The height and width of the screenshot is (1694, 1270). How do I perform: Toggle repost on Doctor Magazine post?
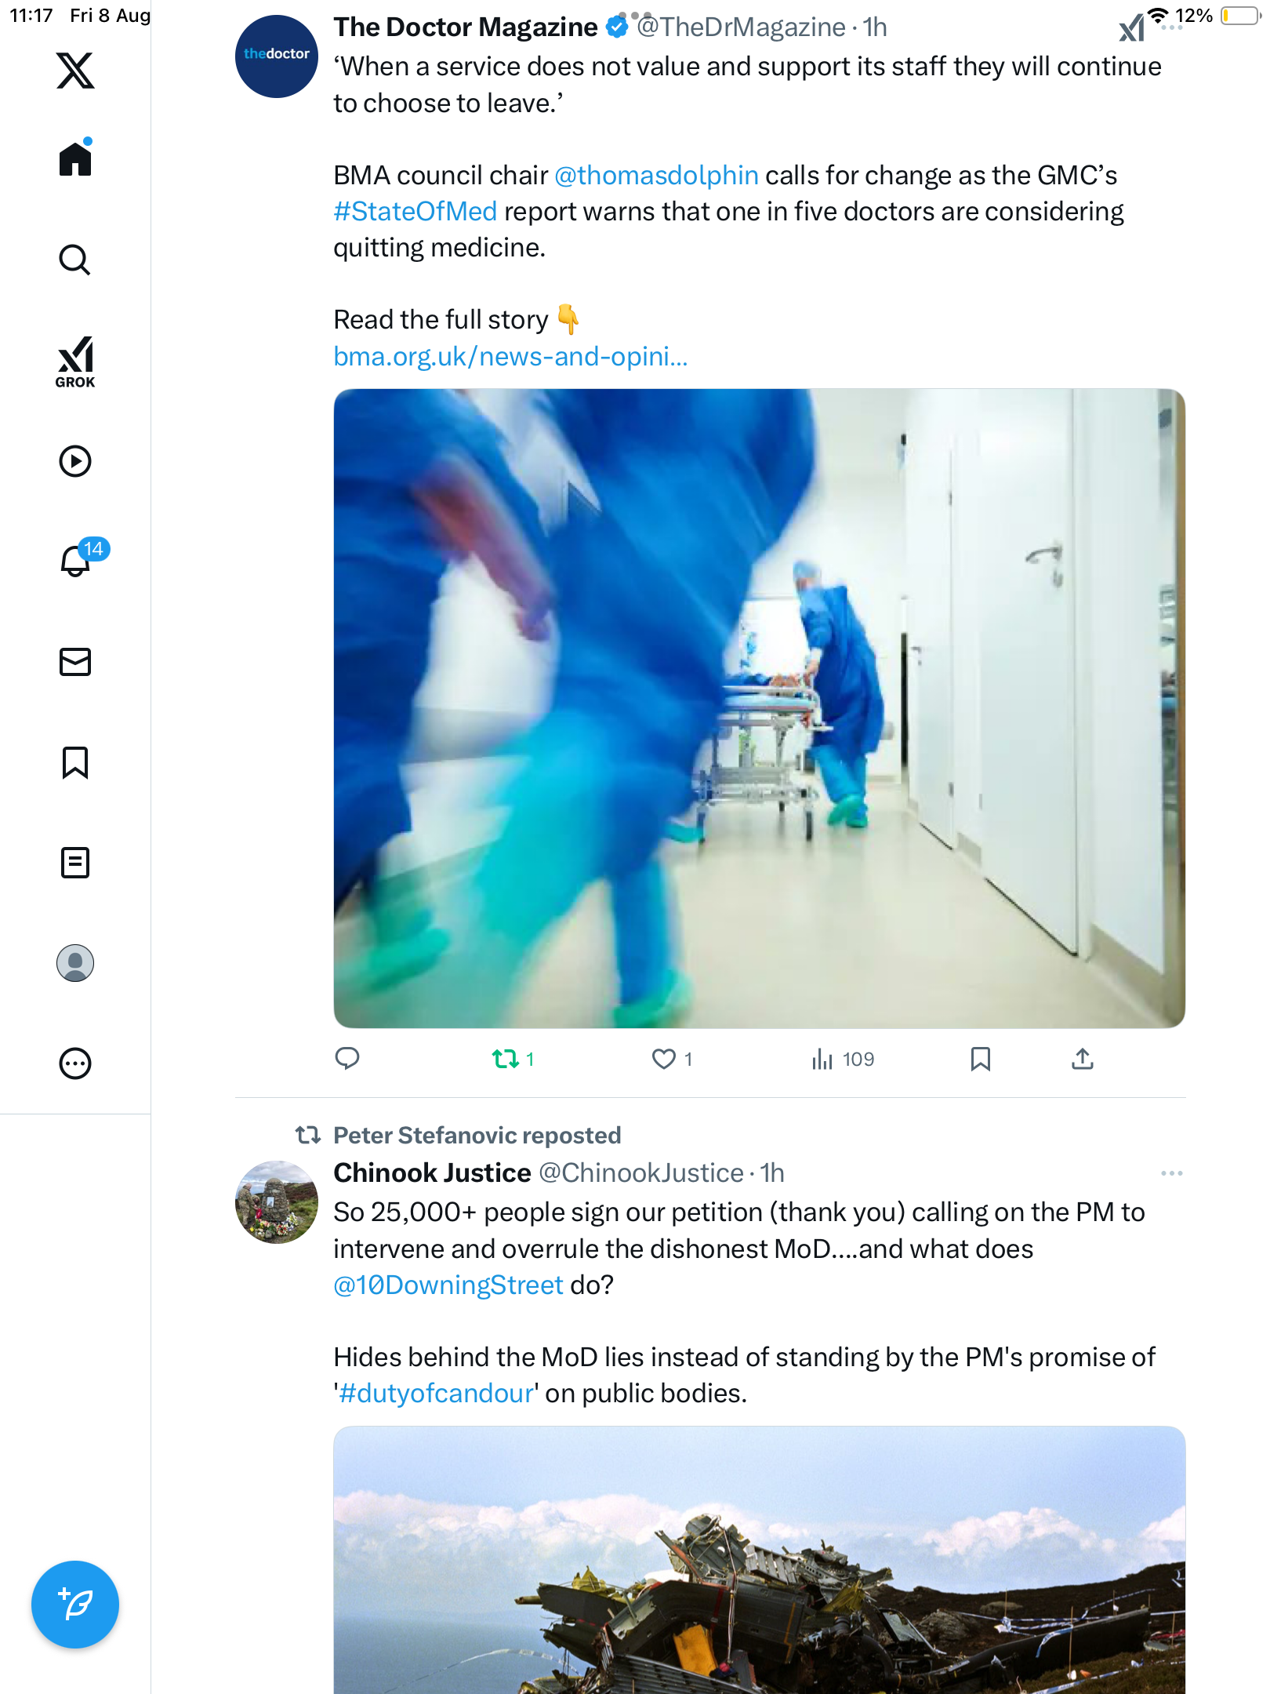pyautogui.click(x=506, y=1060)
